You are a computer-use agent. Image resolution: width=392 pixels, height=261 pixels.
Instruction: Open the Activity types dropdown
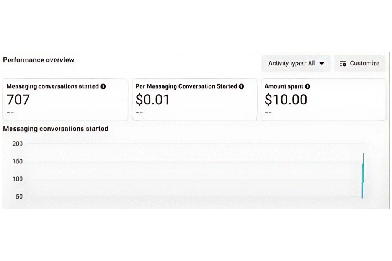296,64
